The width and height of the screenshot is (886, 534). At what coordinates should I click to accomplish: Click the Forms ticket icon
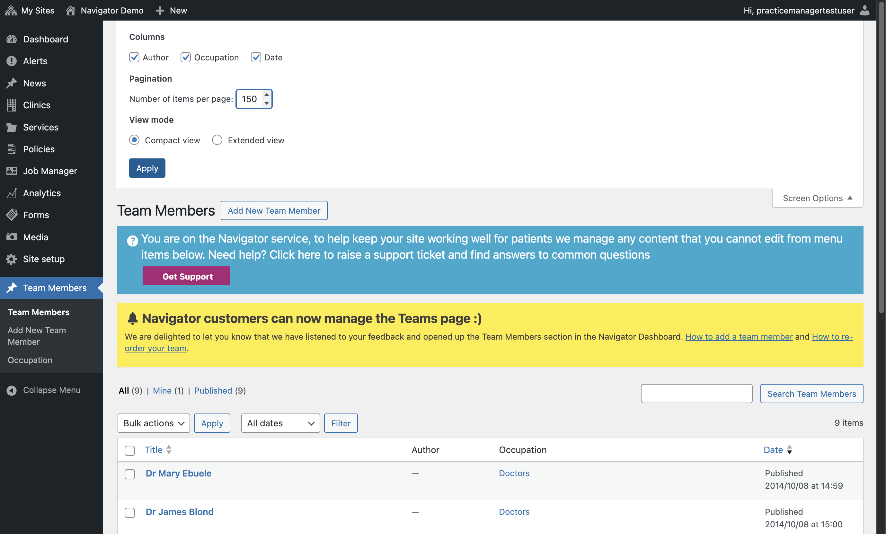tap(12, 215)
